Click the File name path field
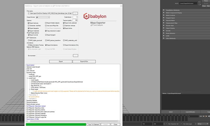 point(50,13)
